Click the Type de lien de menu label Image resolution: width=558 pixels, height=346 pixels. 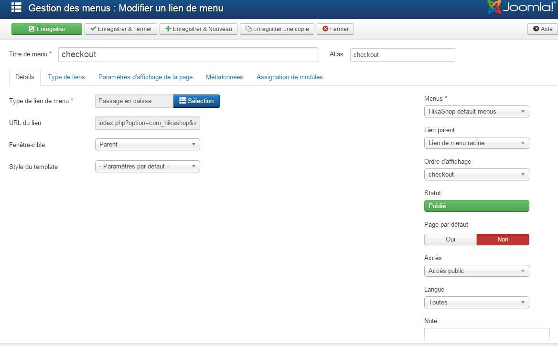coord(41,101)
